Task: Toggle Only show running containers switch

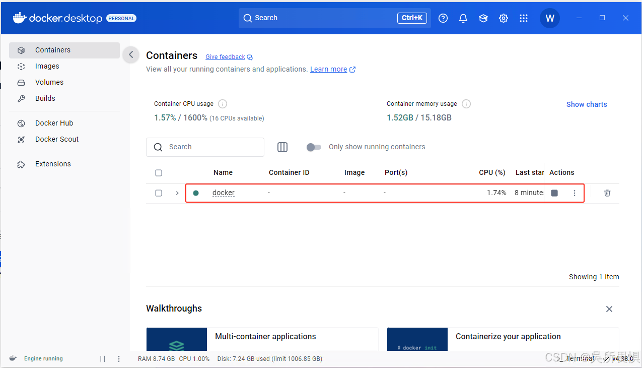Action: click(x=314, y=147)
